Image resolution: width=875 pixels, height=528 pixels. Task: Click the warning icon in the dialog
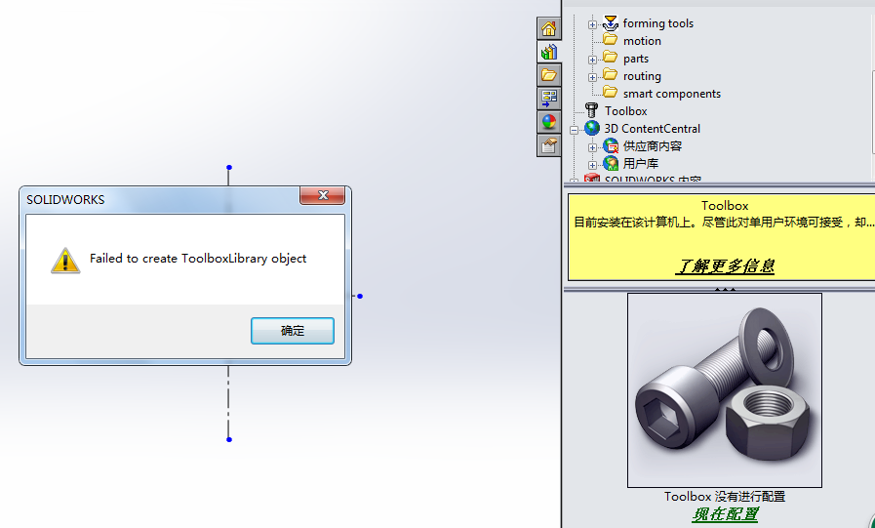pyautogui.click(x=65, y=261)
